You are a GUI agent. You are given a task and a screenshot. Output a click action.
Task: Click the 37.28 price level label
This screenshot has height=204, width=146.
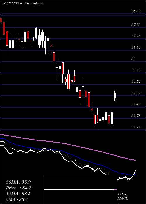tap(136, 36)
